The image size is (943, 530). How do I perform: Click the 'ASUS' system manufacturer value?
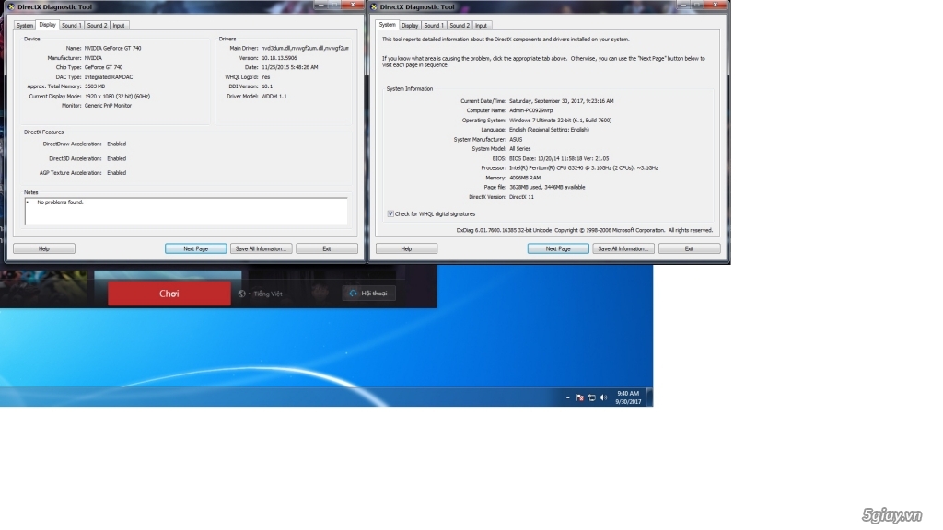coord(516,140)
